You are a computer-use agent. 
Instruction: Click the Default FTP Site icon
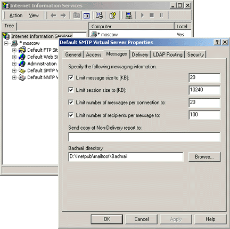coord(22,50)
